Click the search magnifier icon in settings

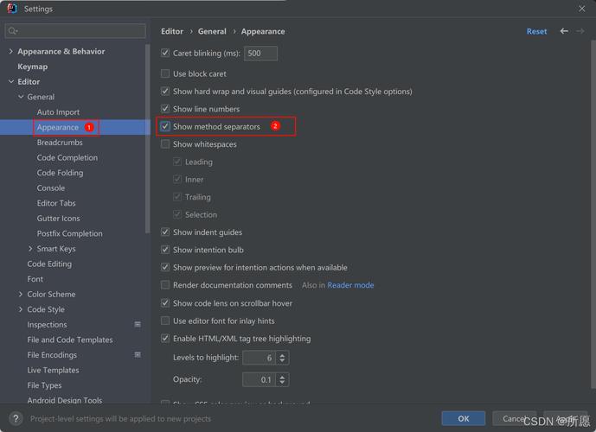tap(12, 31)
